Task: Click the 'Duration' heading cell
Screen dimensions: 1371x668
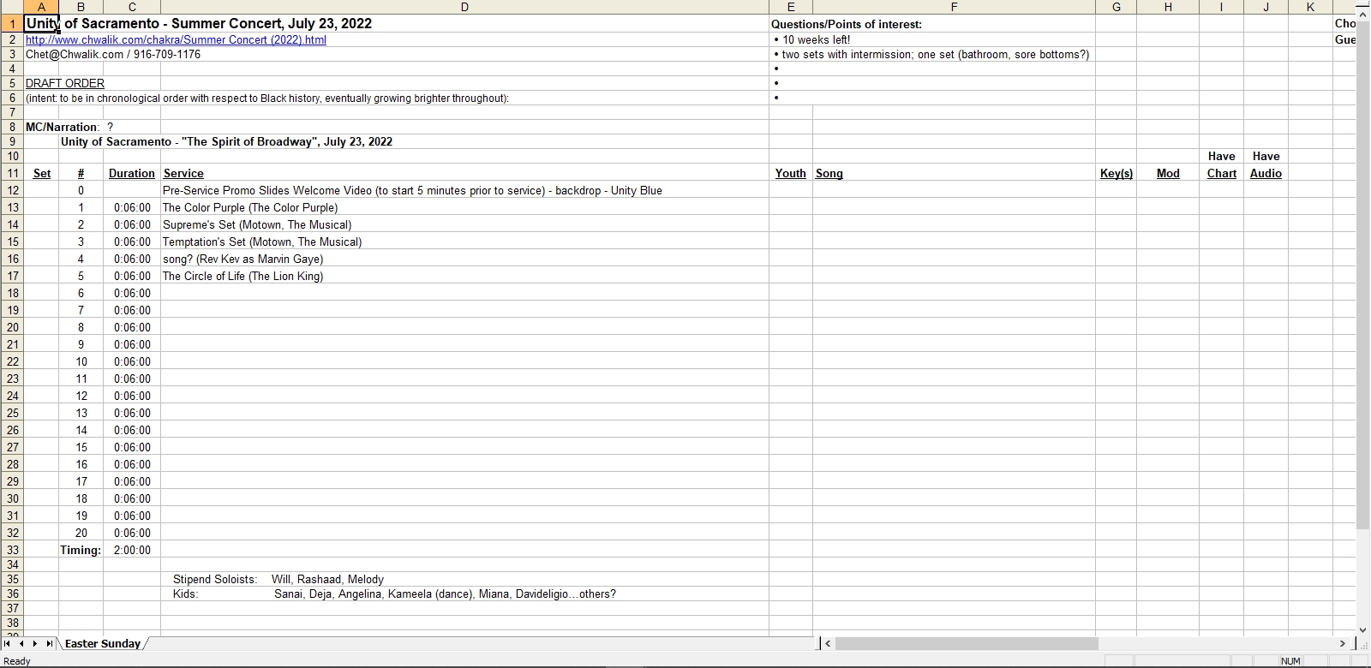Action: pos(132,173)
